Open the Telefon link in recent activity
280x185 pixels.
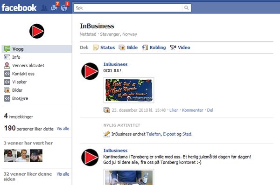click(154, 134)
